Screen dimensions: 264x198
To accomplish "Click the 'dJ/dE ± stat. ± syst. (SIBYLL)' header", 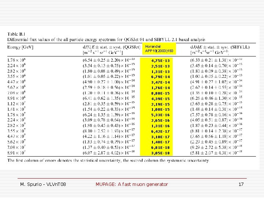I will tap(220, 47).
